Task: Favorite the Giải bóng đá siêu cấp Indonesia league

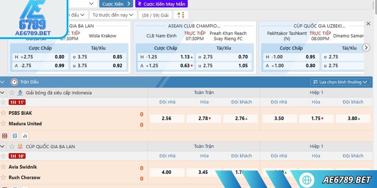Action: pos(11,93)
